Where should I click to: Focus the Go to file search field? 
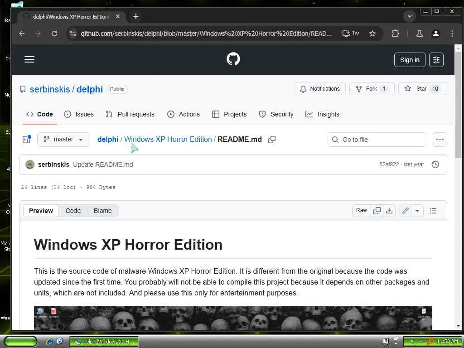377,140
